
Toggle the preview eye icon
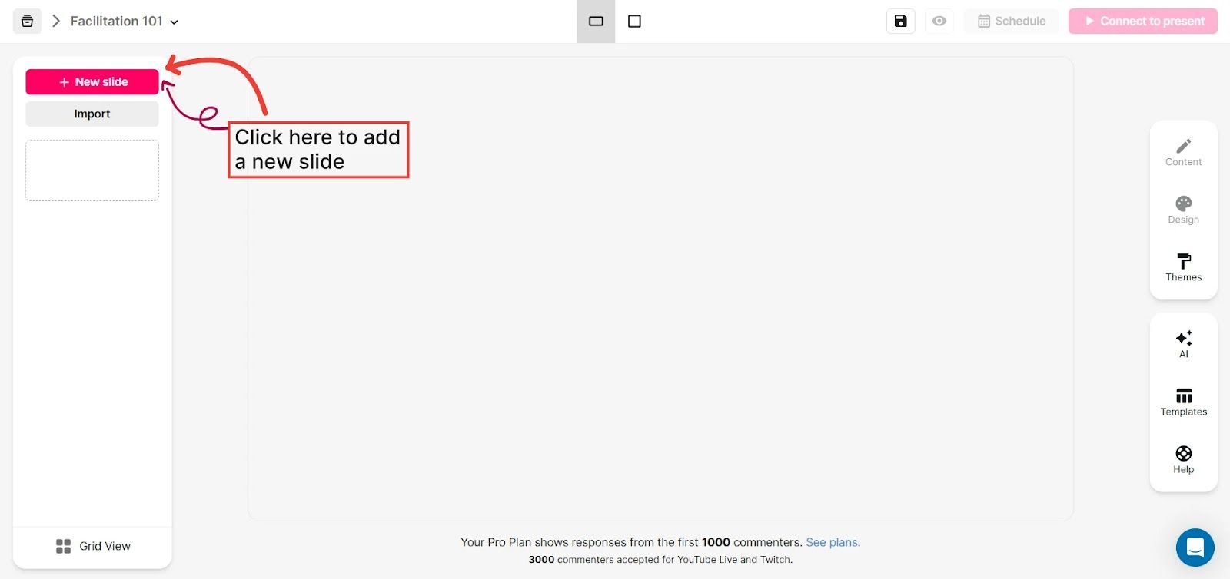pos(939,22)
